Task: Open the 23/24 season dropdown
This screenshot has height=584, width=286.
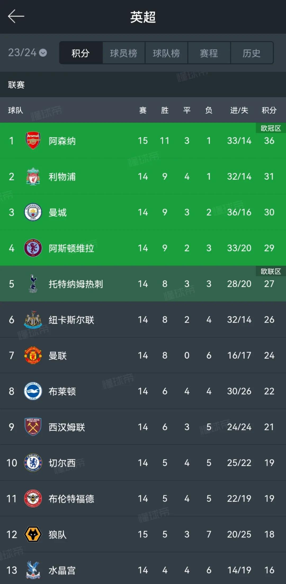Action: point(28,52)
